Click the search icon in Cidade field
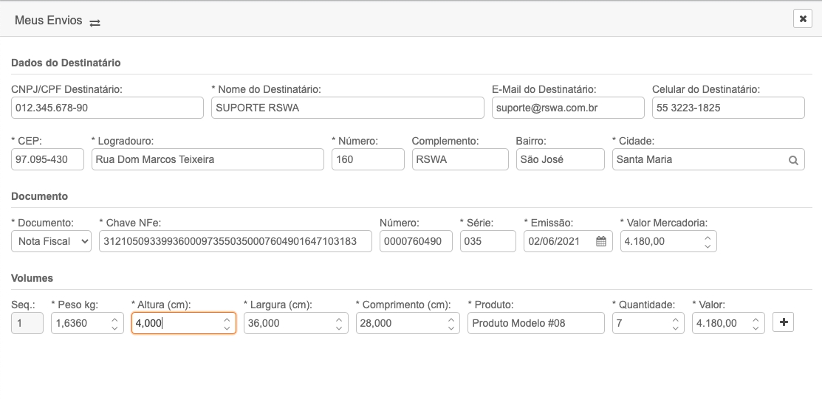Image resolution: width=822 pixels, height=399 pixels. click(x=793, y=160)
